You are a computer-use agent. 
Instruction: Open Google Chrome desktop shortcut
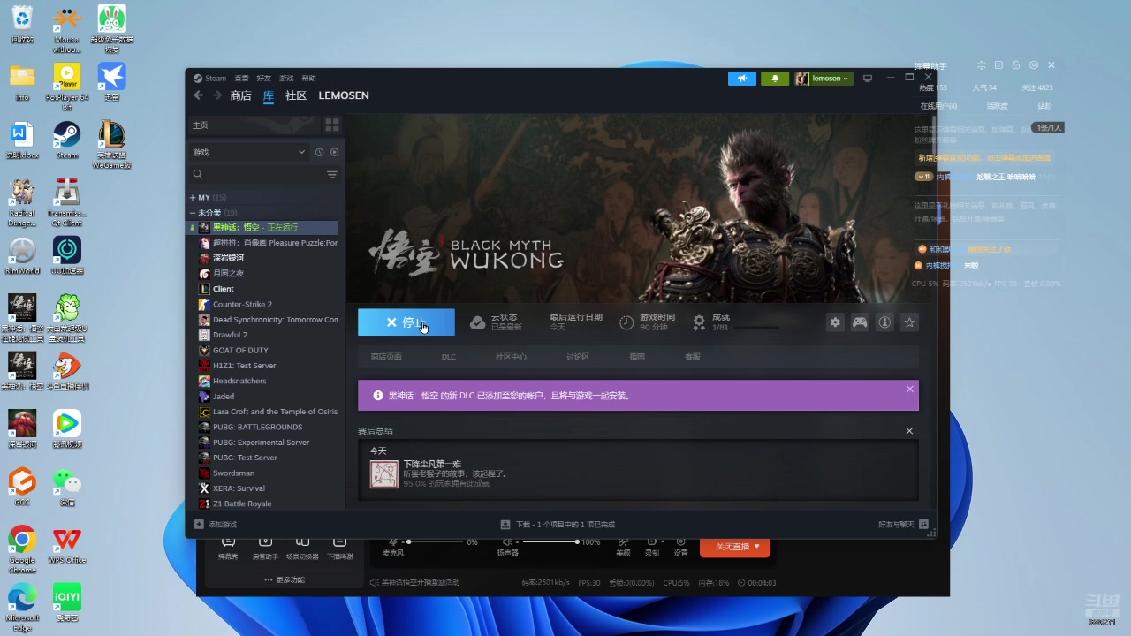click(22, 548)
